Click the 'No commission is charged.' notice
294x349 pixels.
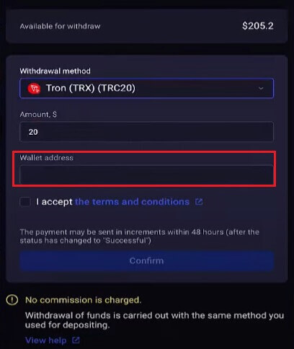(x=83, y=300)
